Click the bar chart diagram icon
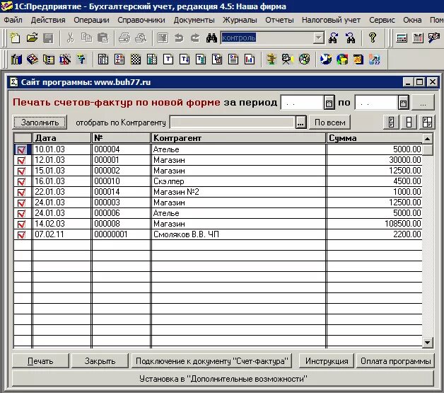 [249, 59]
